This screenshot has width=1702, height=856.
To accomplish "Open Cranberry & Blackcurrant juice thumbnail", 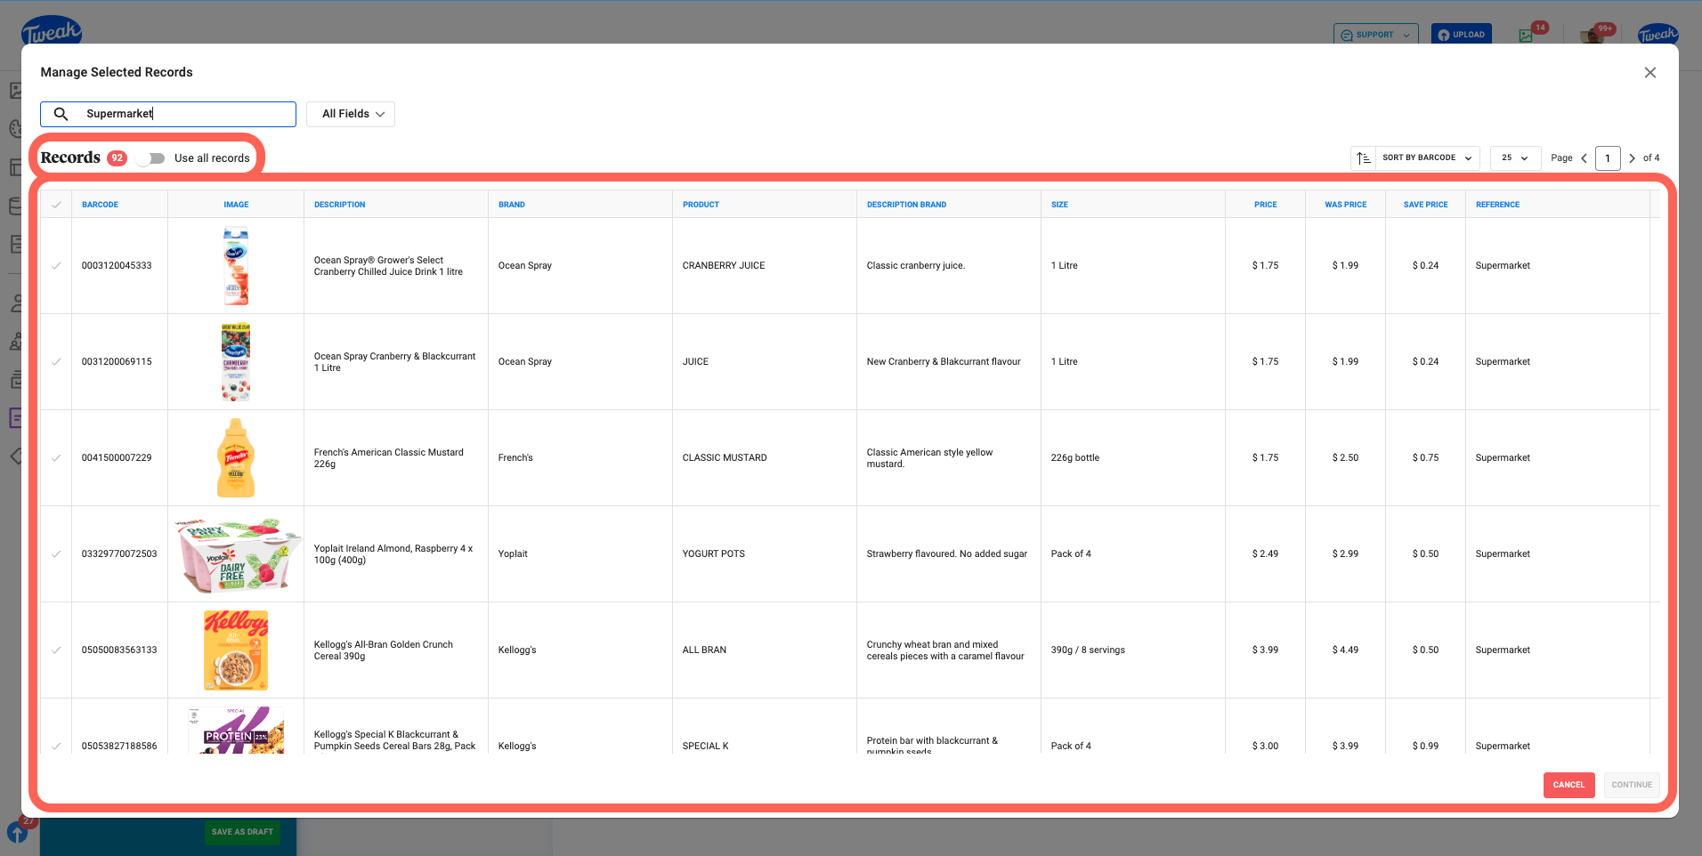I will (236, 362).
